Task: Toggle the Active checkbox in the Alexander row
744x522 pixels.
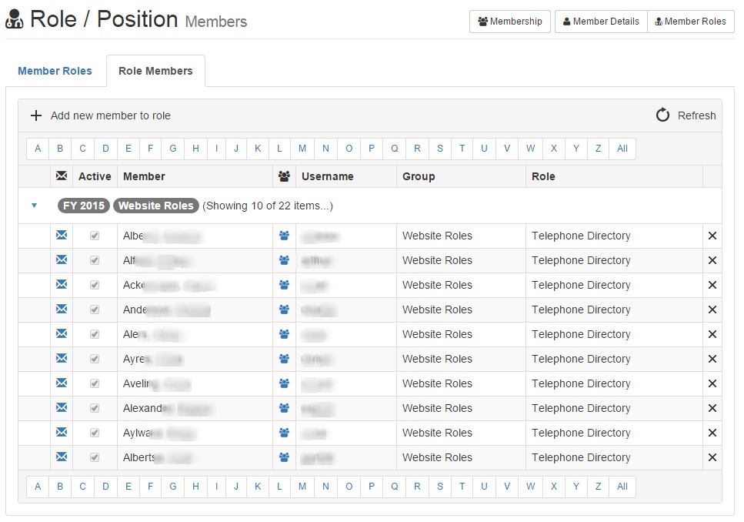Action: point(95,408)
